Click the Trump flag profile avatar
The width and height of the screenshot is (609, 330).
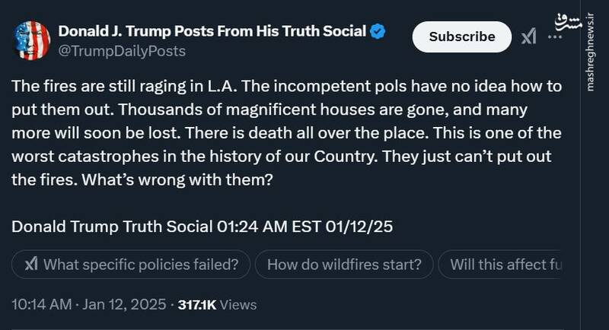click(32, 41)
